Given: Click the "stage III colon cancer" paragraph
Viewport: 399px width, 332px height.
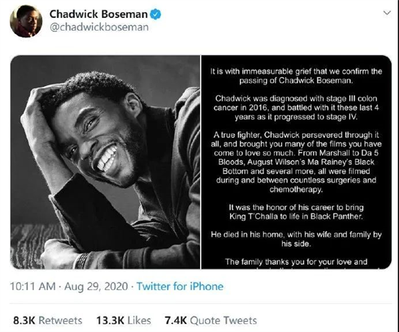Looking at the screenshot, I should click(296, 108).
